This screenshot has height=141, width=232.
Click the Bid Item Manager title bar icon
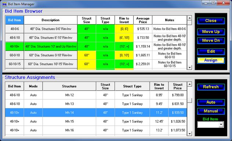coord(4,4)
